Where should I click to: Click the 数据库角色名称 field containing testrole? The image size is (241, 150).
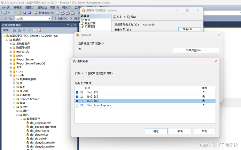pyautogui.click(x=172, y=25)
